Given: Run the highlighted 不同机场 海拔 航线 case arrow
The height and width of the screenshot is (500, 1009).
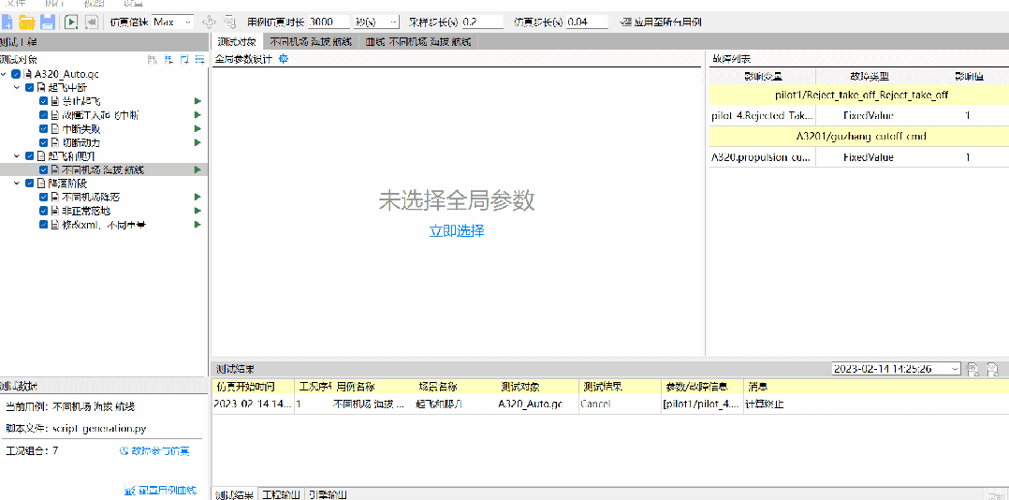Looking at the screenshot, I should [198, 169].
